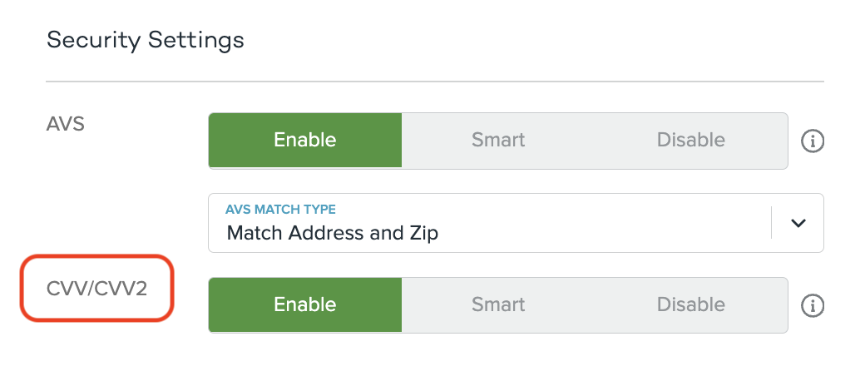Image resolution: width=865 pixels, height=366 pixels.
Task: Set CVV/CVV2 to Smart mode
Action: 498,305
